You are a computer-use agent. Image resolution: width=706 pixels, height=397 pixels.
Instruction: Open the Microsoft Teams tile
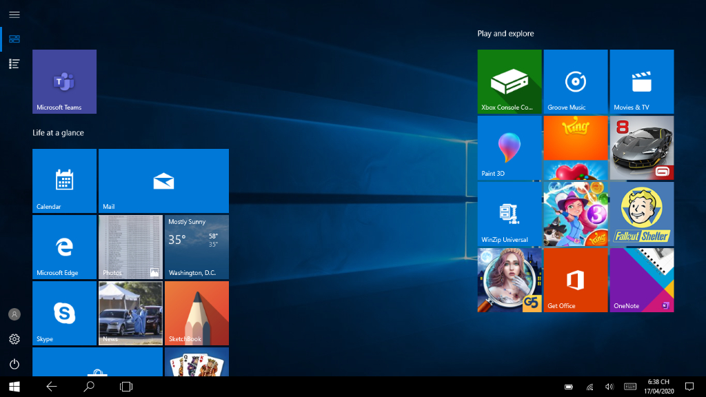click(x=64, y=81)
